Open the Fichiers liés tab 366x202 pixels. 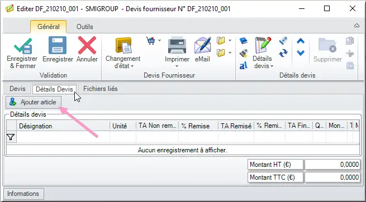[101, 89]
